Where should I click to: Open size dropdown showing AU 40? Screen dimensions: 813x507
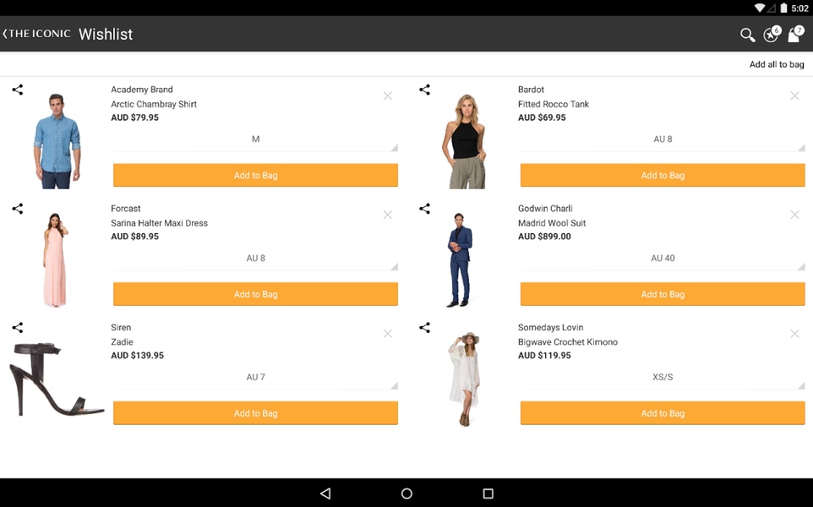pos(663,259)
